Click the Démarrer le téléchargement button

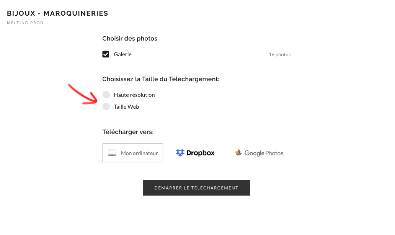pyautogui.click(x=196, y=188)
